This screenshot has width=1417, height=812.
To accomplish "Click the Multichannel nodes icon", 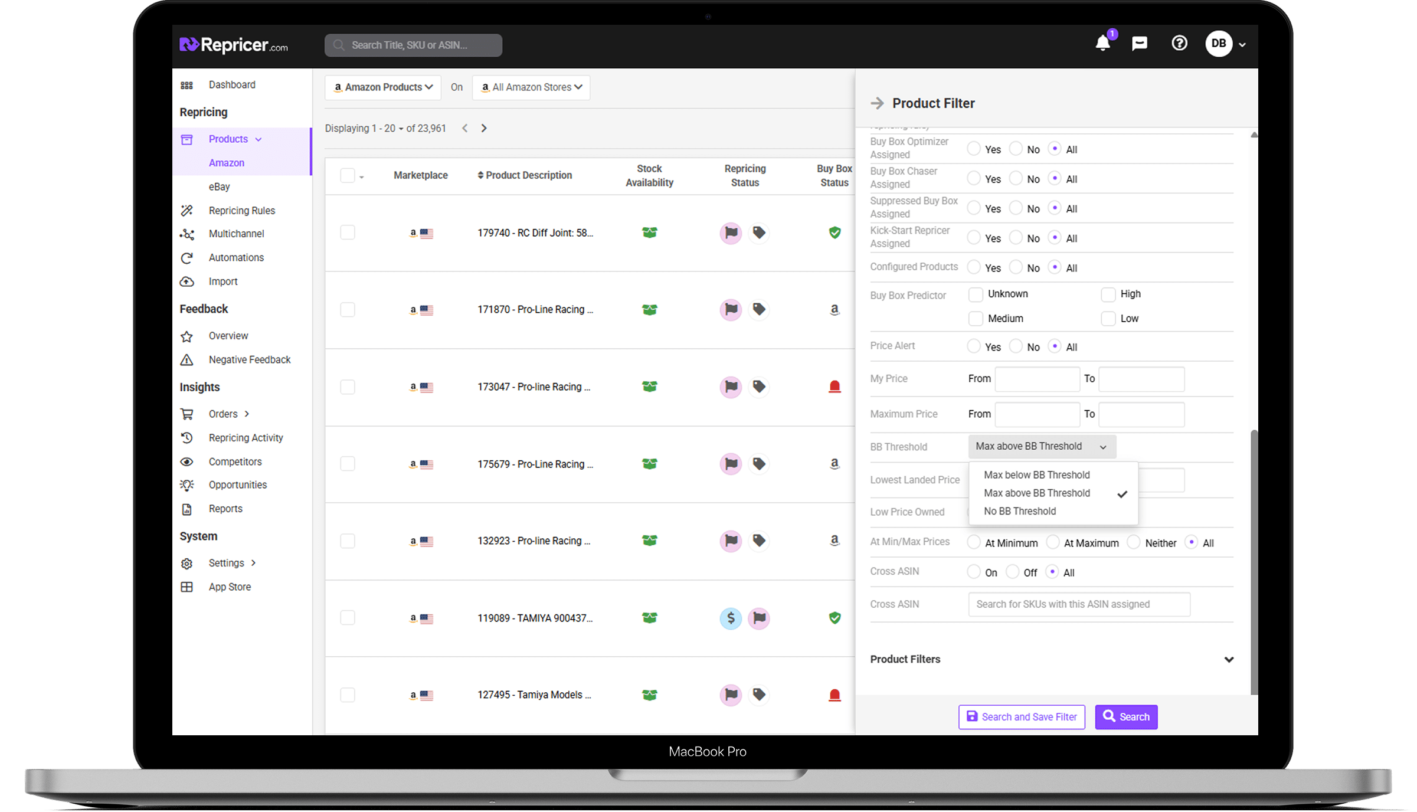I will [186, 234].
